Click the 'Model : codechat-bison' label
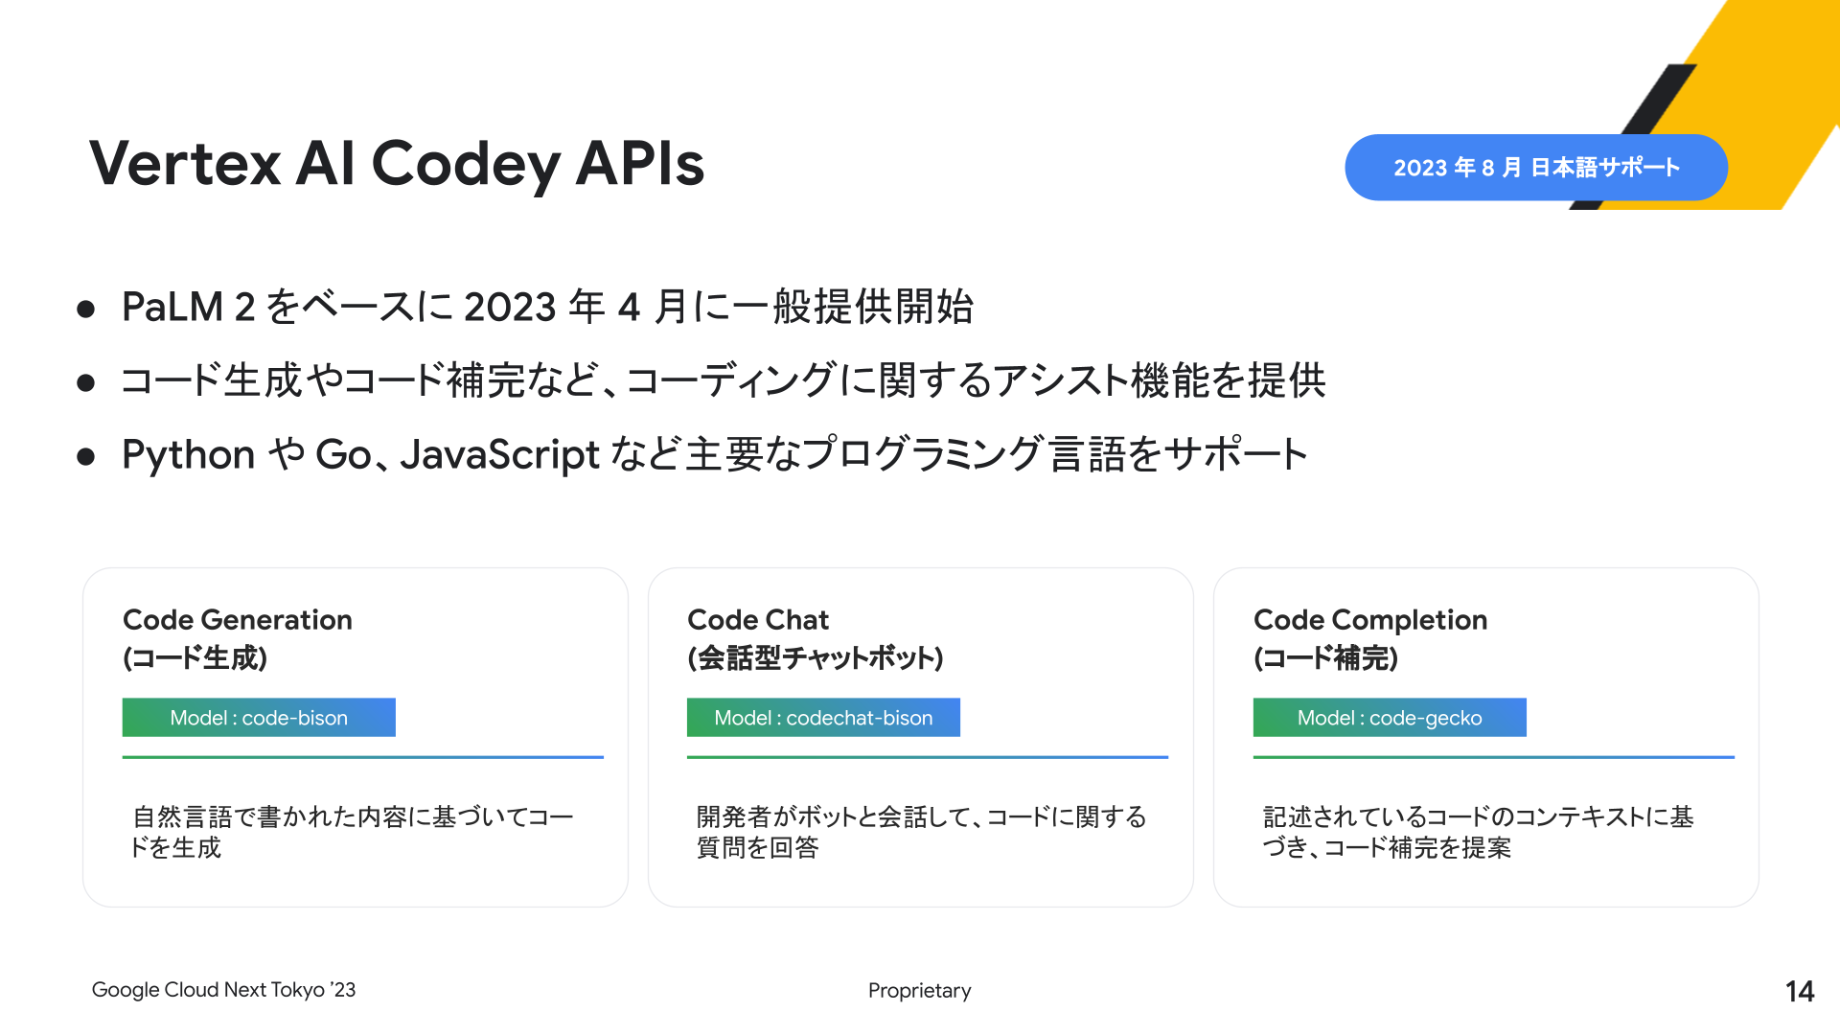Screen dimensions: 1840x1035 click(823, 718)
